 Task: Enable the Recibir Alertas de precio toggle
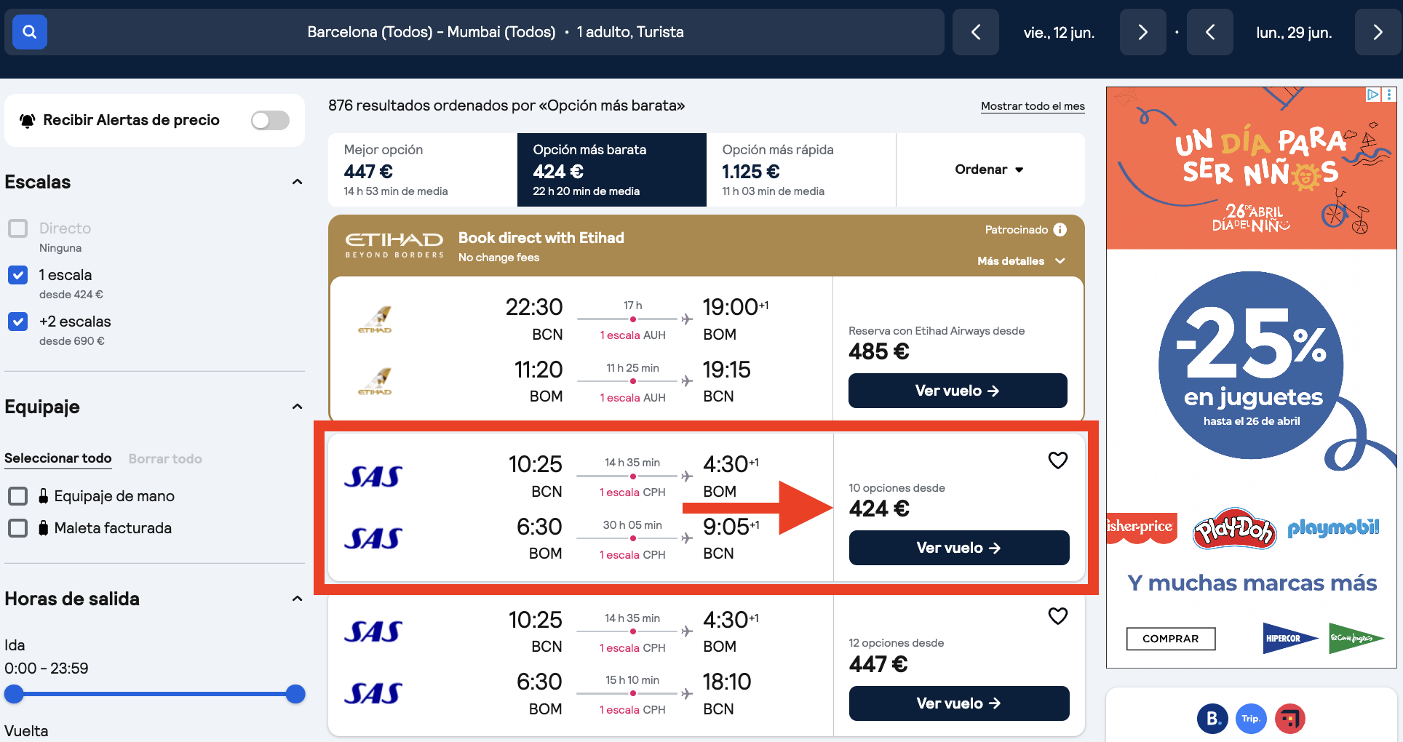269,120
